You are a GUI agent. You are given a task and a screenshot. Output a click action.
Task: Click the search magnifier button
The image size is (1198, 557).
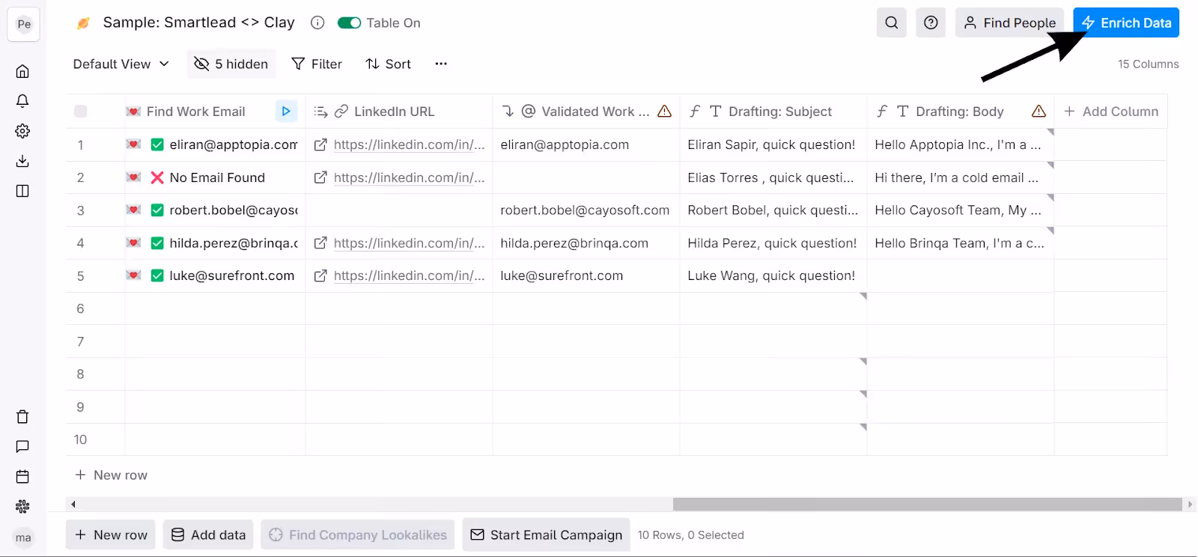click(x=892, y=22)
